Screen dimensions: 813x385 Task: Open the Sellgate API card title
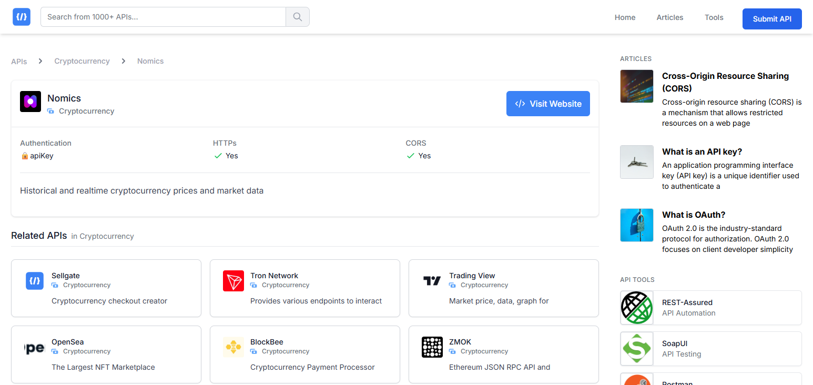point(66,276)
